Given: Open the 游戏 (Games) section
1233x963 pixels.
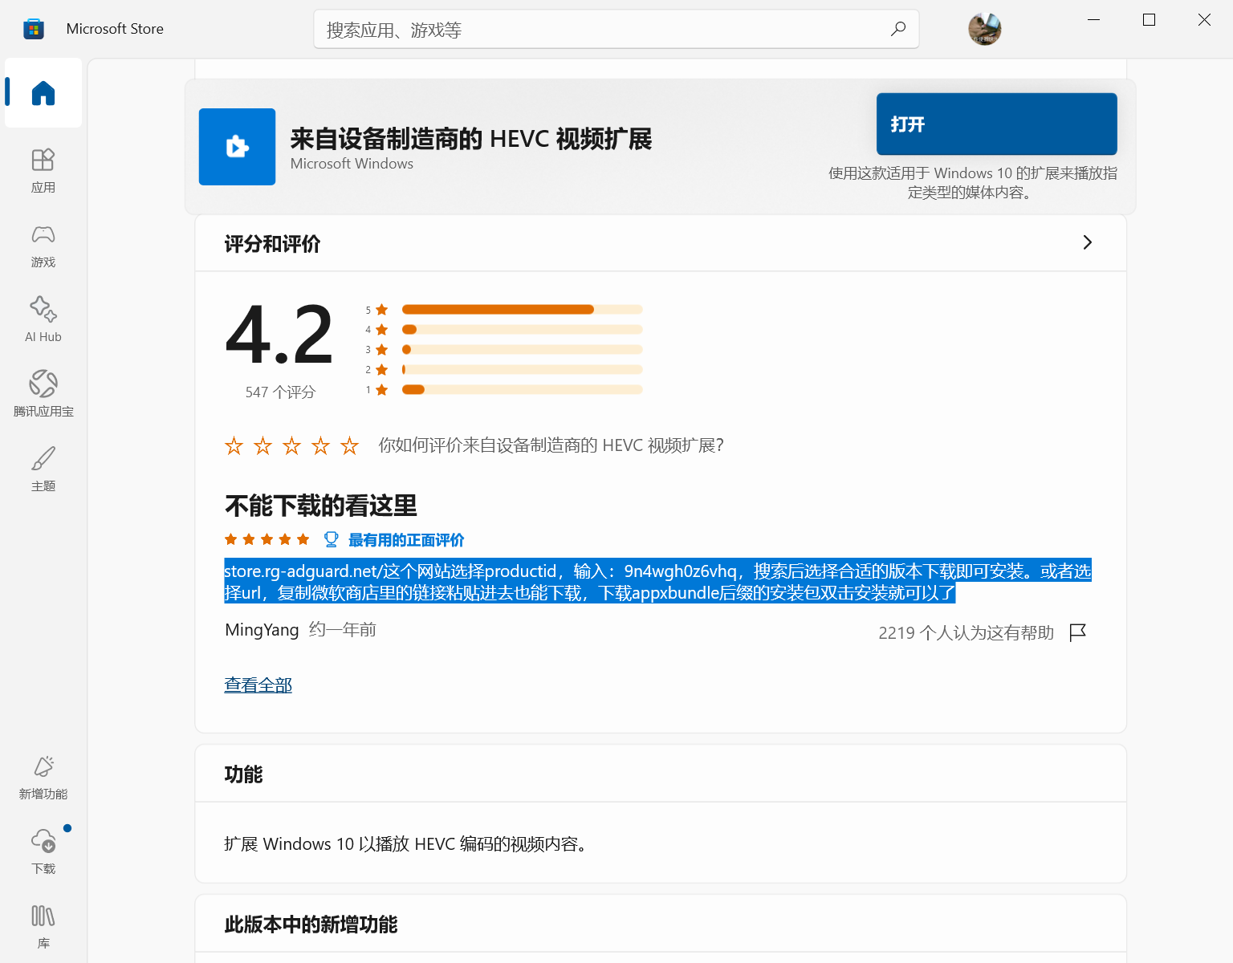Looking at the screenshot, I should click(x=43, y=244).
